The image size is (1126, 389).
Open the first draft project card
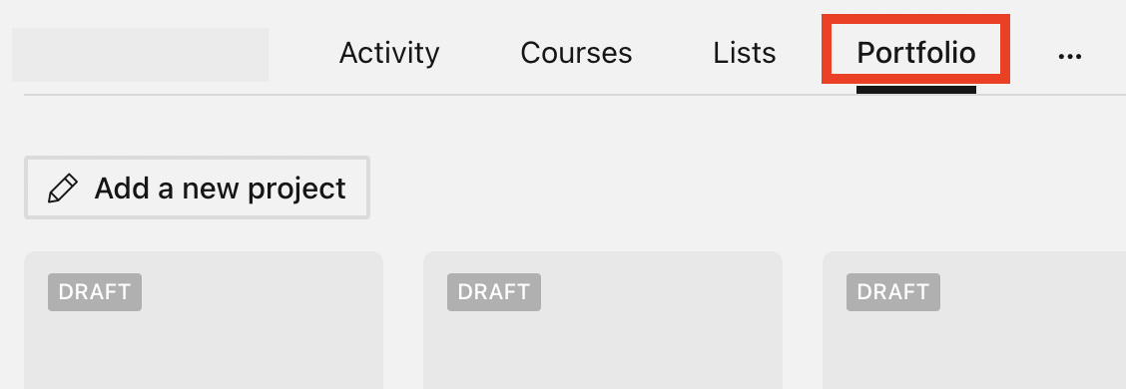coord(204,320)
